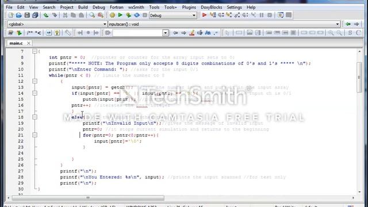Open the Build menu
The height and width of the screenshot is (207, 368).
(83, 7)
